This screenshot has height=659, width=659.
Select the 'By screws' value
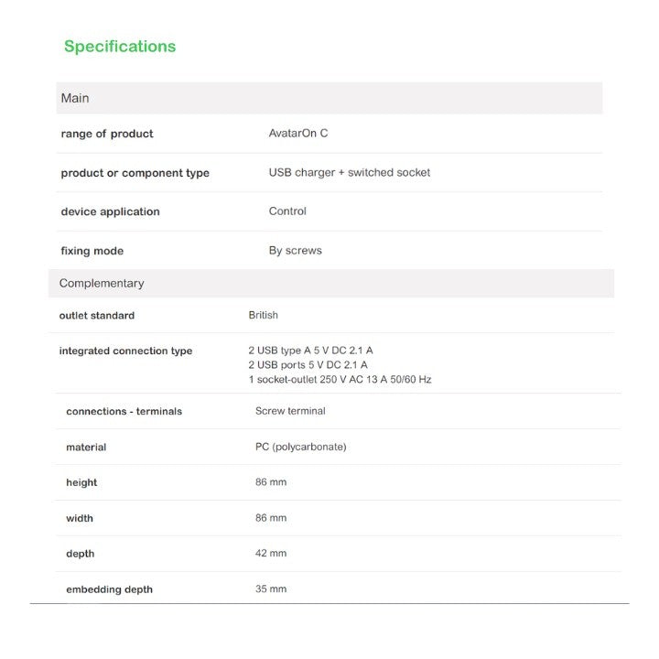tap(296, 251)
